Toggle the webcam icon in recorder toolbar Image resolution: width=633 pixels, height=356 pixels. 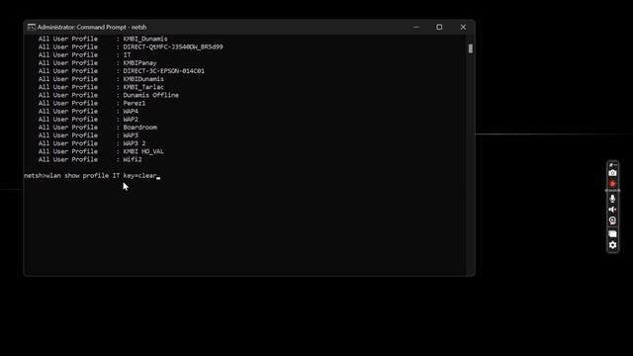(x=612, y=221)
